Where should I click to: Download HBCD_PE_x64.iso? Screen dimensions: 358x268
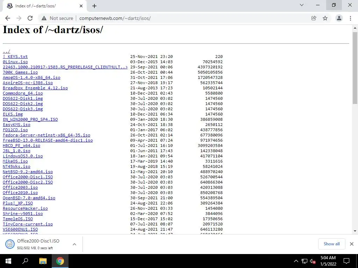click(x=21, y=146)
